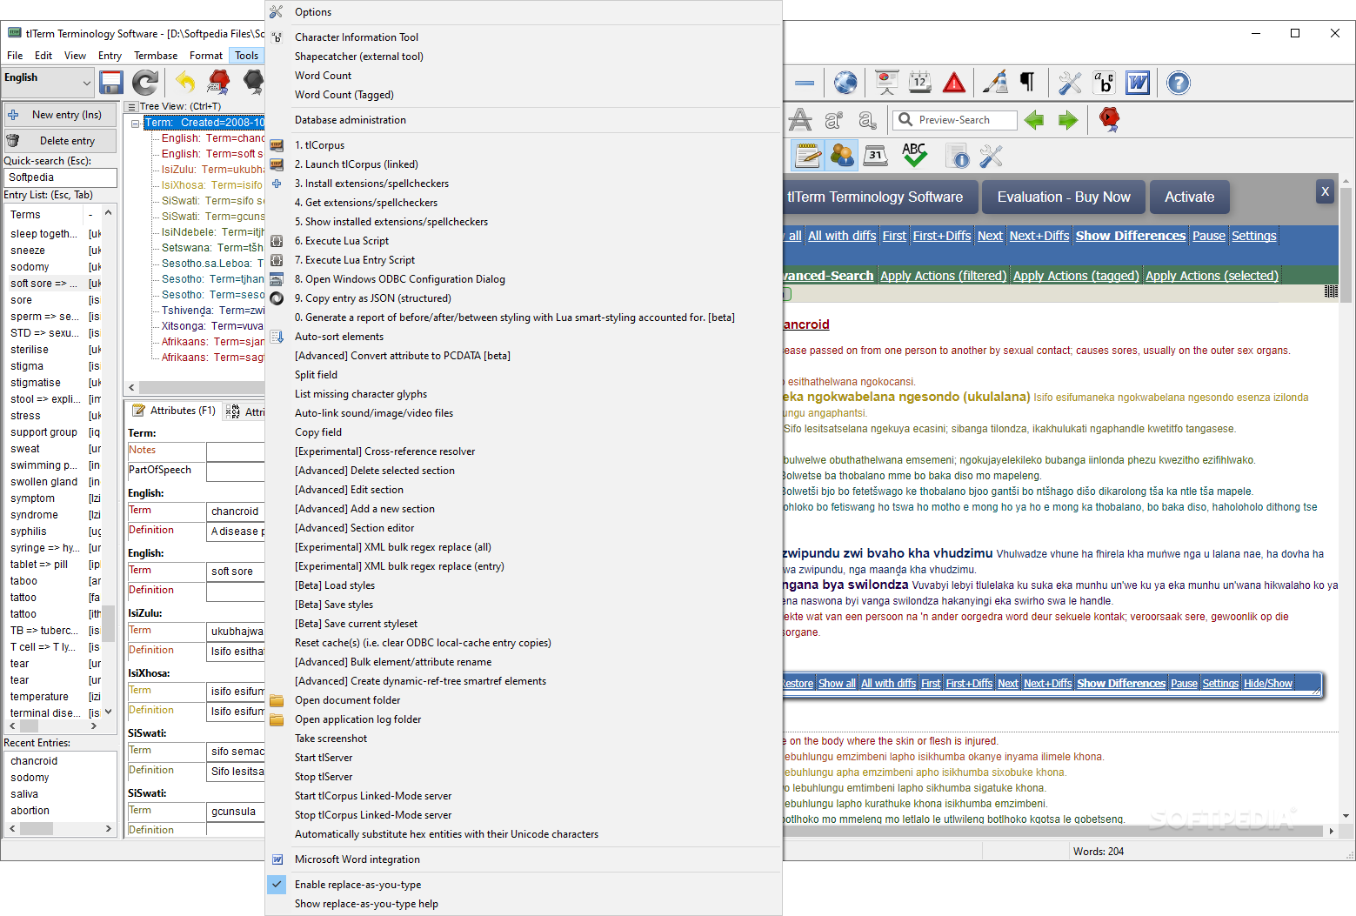Viewport: 1356px width, 916px height.
Task: Click the subscript 'a' formatting icon
Action: (x=867, y=120)
